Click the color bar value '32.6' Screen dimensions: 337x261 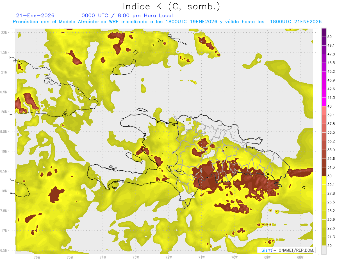(x=331, y=159)
